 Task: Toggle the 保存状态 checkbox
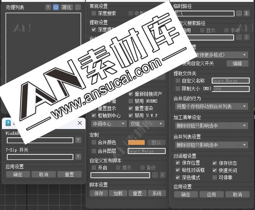tap(215, 163)
